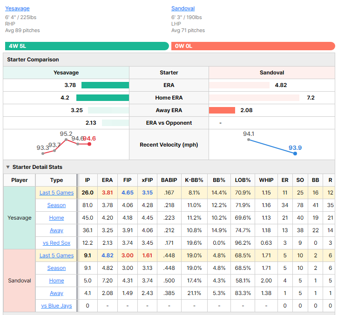Screen dimensions: 338x315
Task: Click the FIP column header
Action: click(128, 180)
